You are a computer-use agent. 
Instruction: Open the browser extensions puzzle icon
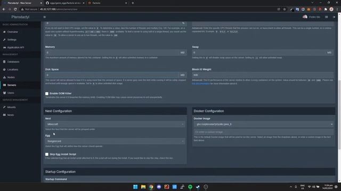pos(326,10)
